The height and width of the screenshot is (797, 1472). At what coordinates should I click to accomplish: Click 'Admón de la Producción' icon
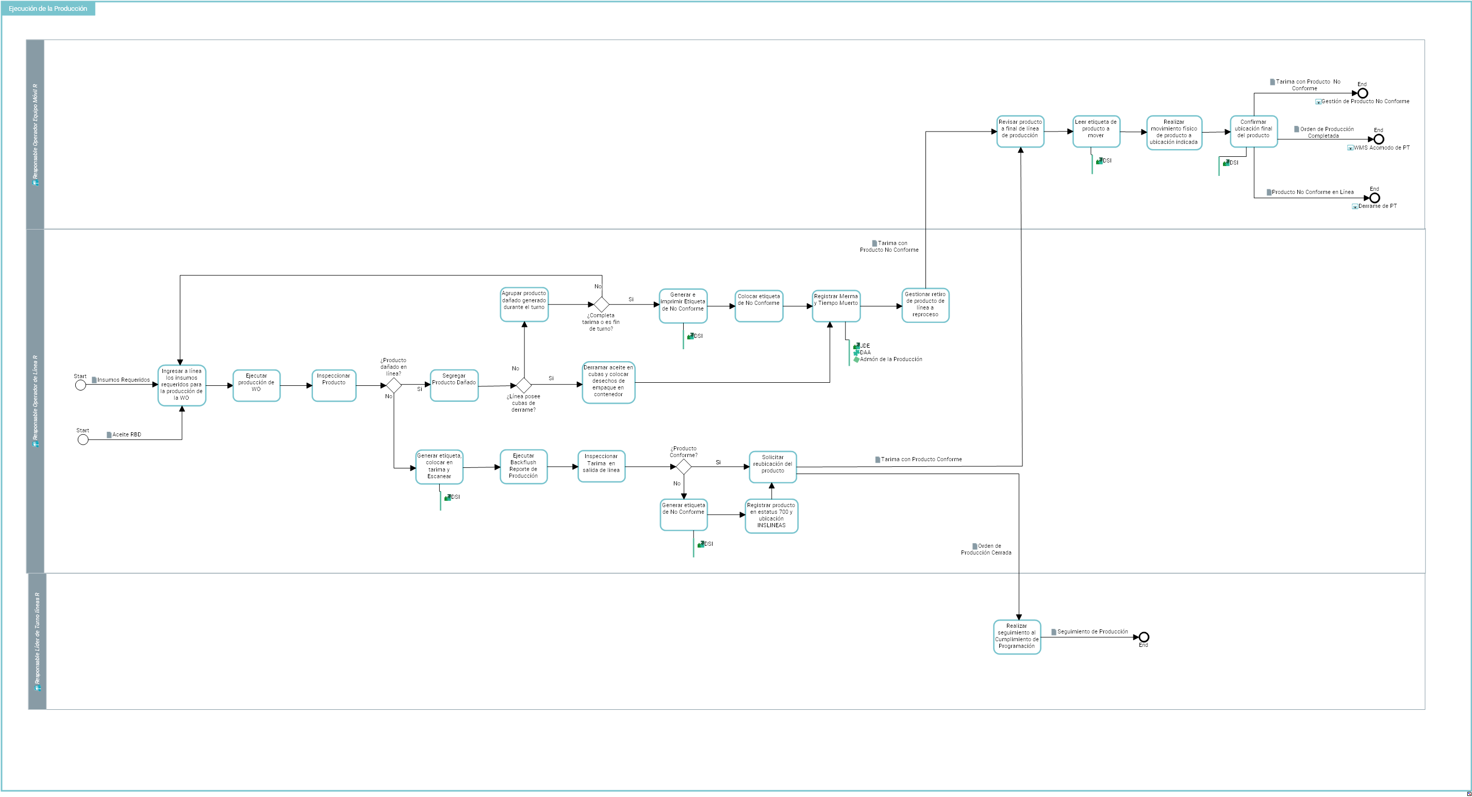[856, 360]
